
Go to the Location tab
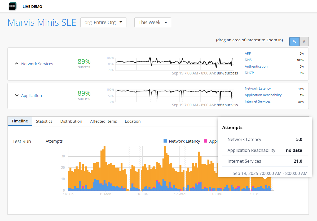133,121
